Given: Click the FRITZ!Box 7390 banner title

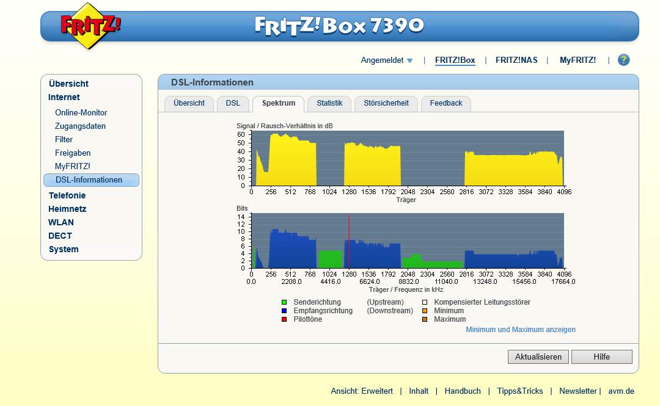Looking at the screenshot, I should pyautogui.click(x=339, y=26).
